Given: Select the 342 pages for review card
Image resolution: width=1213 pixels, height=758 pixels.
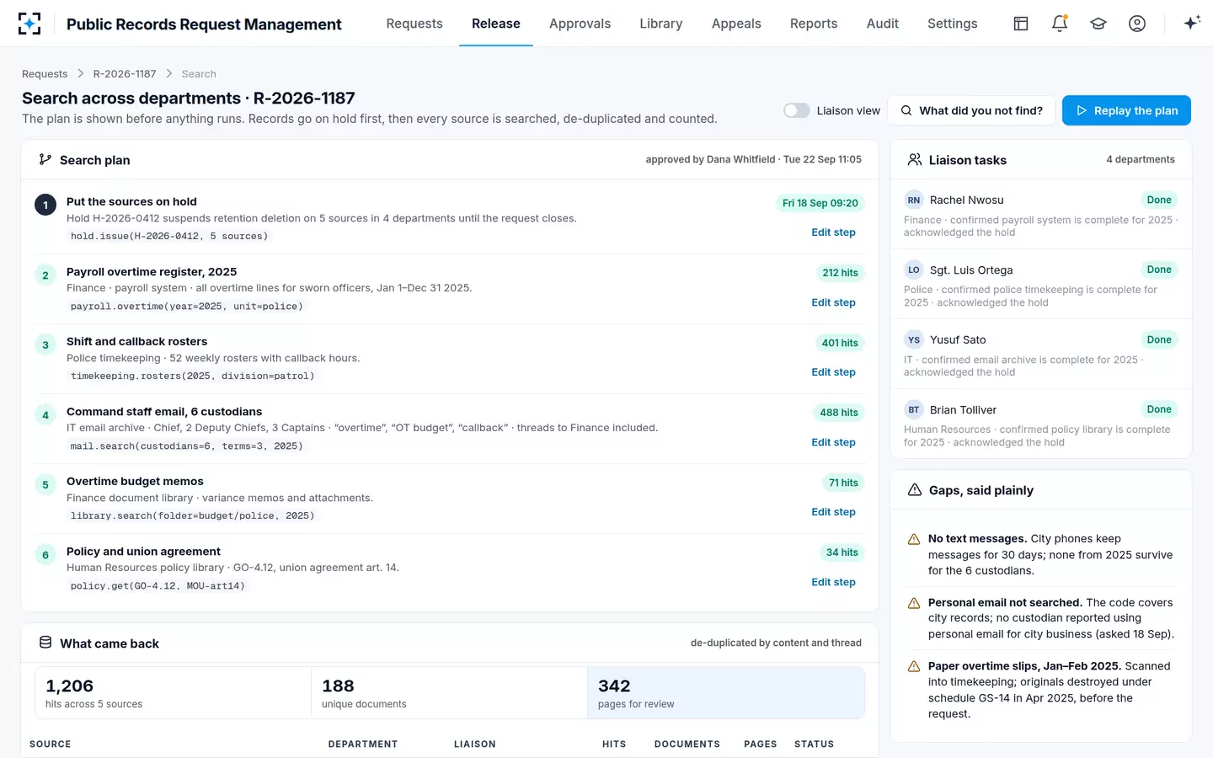Looking at the screenshot, I should (726, 693).
